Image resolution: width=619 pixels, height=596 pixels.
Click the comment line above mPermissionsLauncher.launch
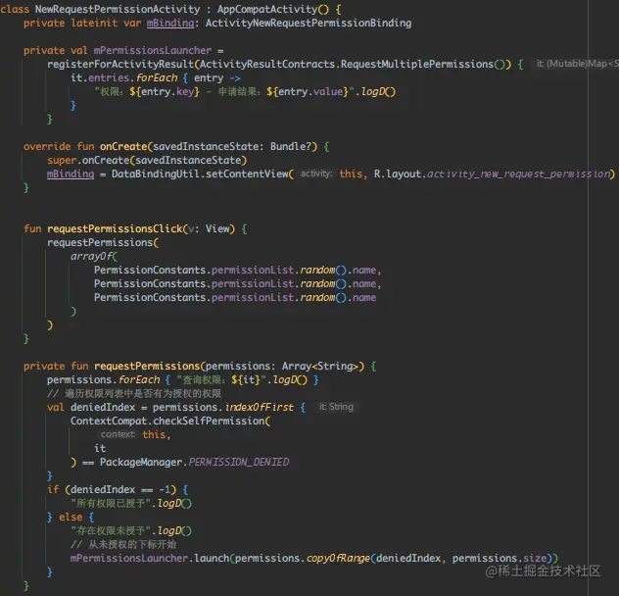[x=123, y=545]
